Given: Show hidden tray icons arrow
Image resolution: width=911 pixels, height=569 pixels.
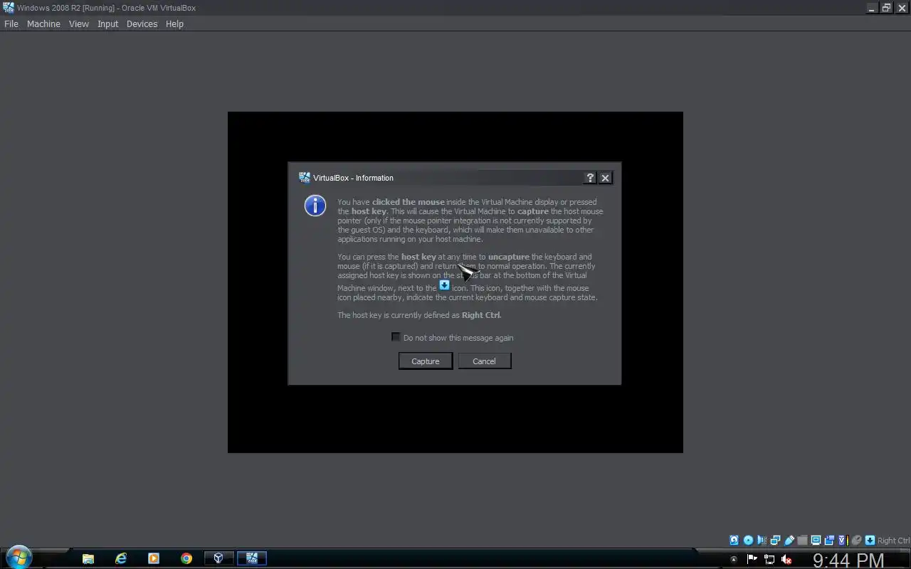Looking at the screenshot, I should [734, 559].
